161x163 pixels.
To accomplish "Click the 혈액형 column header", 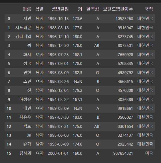I will [x=92, y=9].
